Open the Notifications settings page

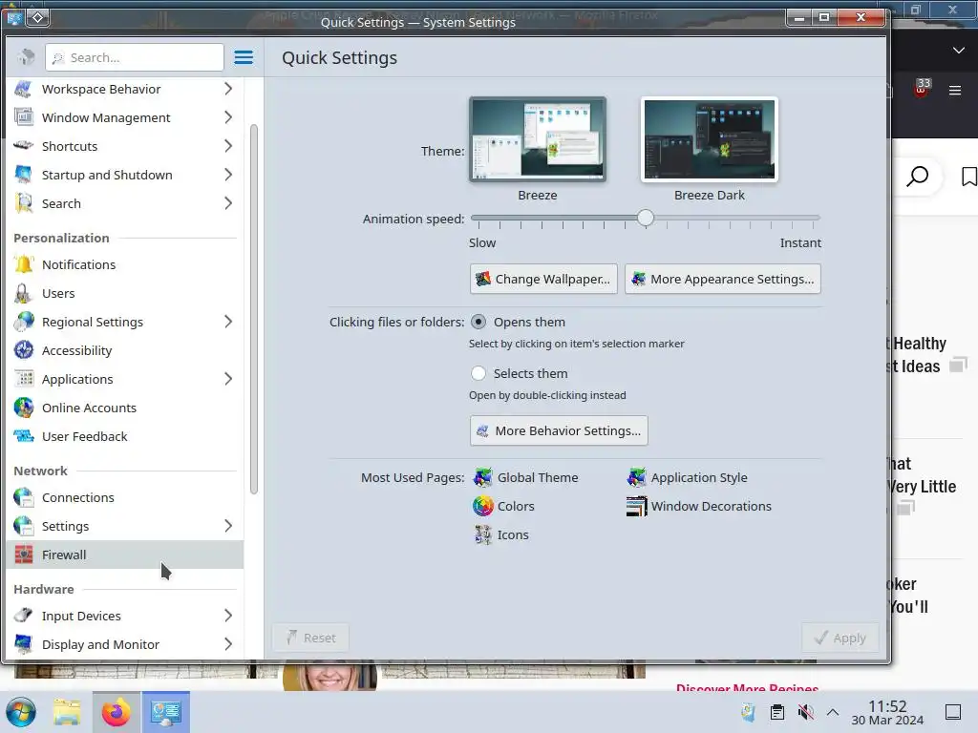[125, 264]
